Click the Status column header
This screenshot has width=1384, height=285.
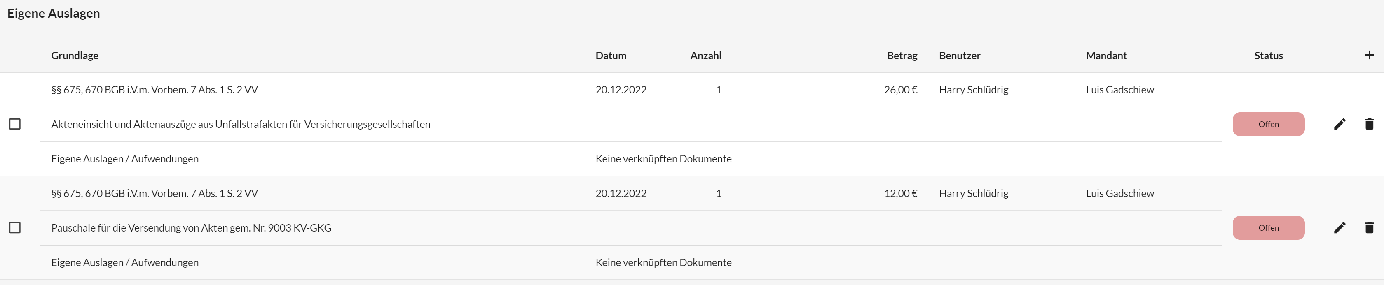[1268, 55]
